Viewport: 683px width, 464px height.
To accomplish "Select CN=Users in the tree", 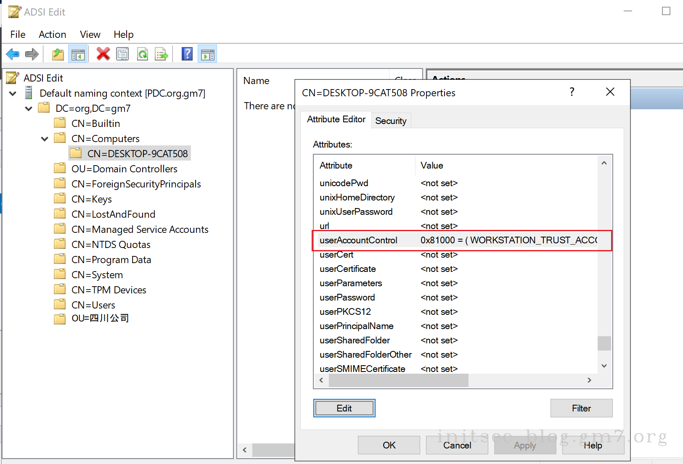I will pyautogui.click(x=93, y=305).
